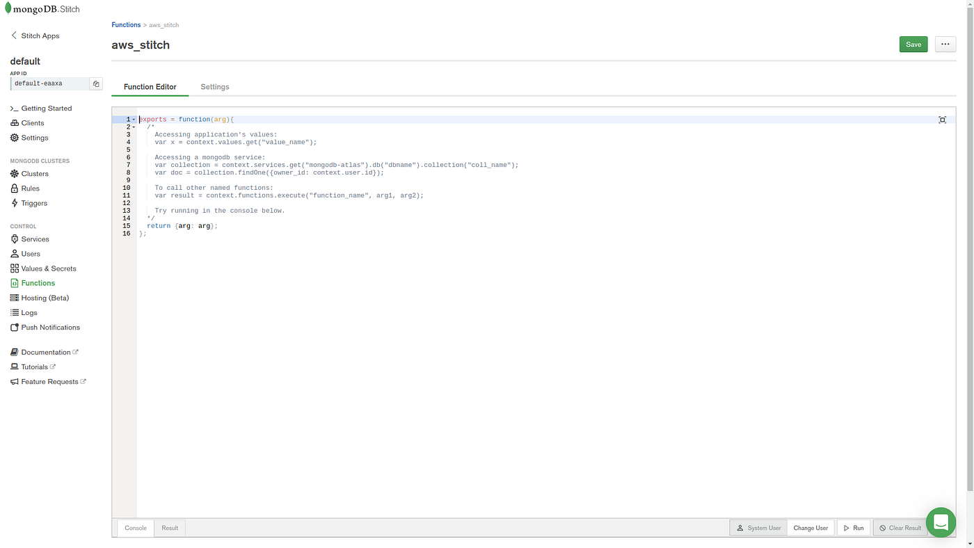
Task: Click the Getting Started terminal icon
Action: pos(14,108)
